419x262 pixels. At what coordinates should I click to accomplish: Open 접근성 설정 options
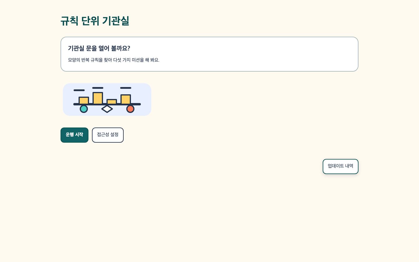108,135
